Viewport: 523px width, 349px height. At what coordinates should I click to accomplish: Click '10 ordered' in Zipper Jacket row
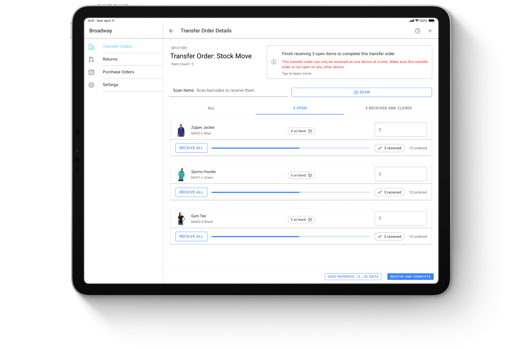[x=418, y=148]
